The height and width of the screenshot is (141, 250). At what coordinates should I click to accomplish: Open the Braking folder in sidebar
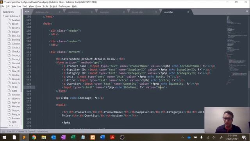coord(16,40)
